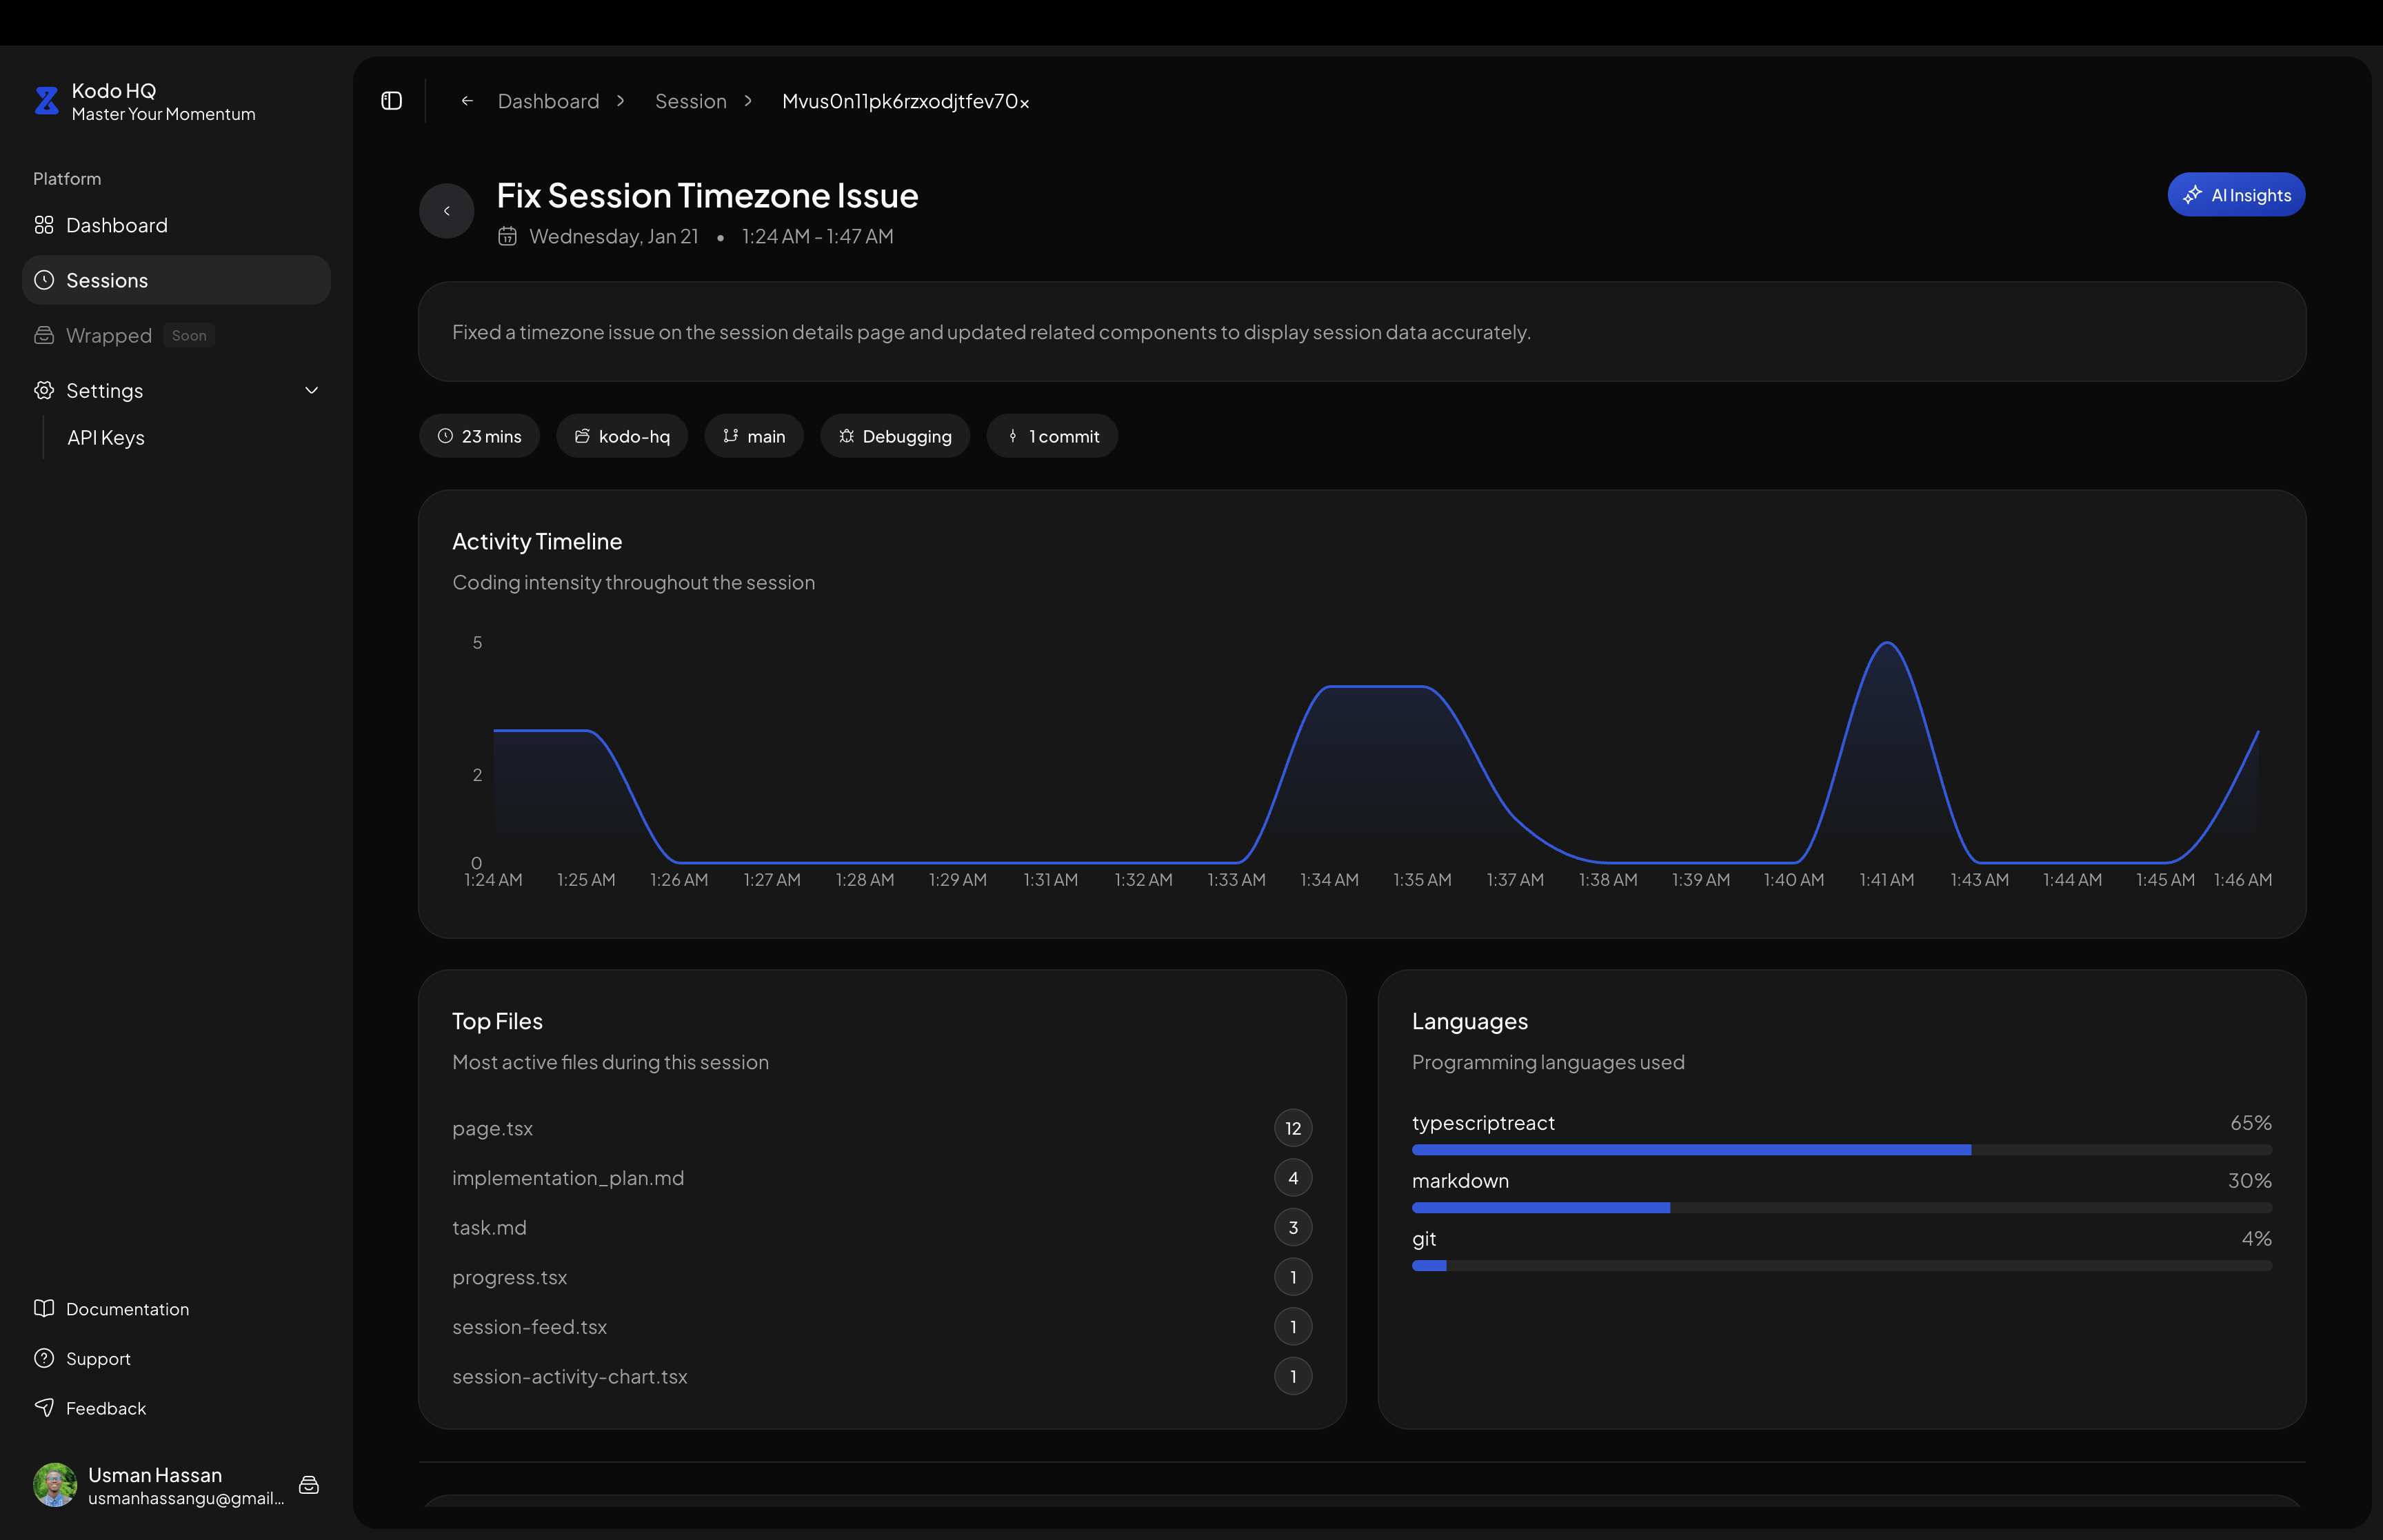Image resolution: width=2383 pixels, height=1540 pixels.
Task: Click the 1:41 AM peak on timeline
Action: tap(1886, 644)
